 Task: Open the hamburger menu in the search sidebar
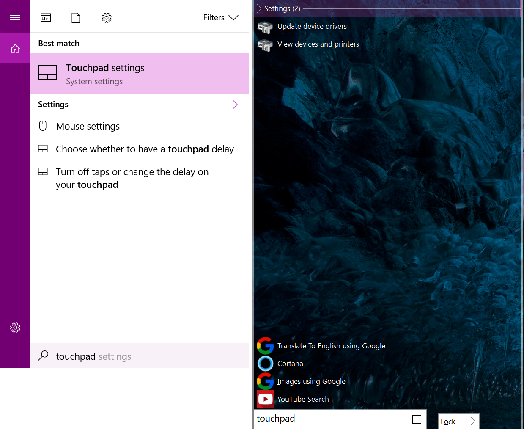(x=15, y=17)
